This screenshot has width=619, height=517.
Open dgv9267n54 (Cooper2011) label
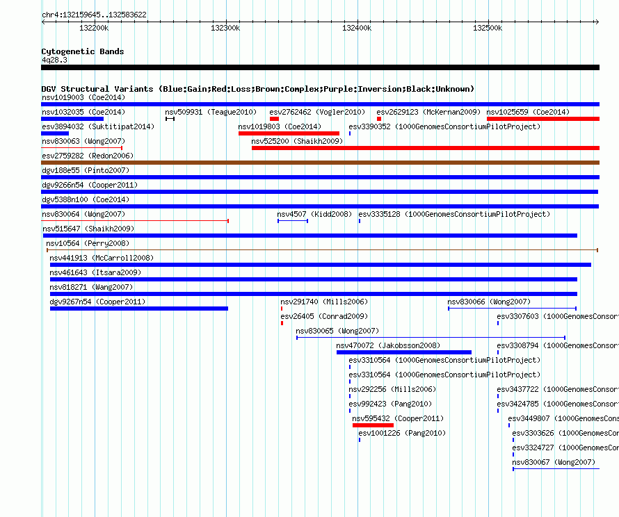[97, 302]
